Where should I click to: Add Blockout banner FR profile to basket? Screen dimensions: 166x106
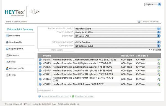[159, 60]
